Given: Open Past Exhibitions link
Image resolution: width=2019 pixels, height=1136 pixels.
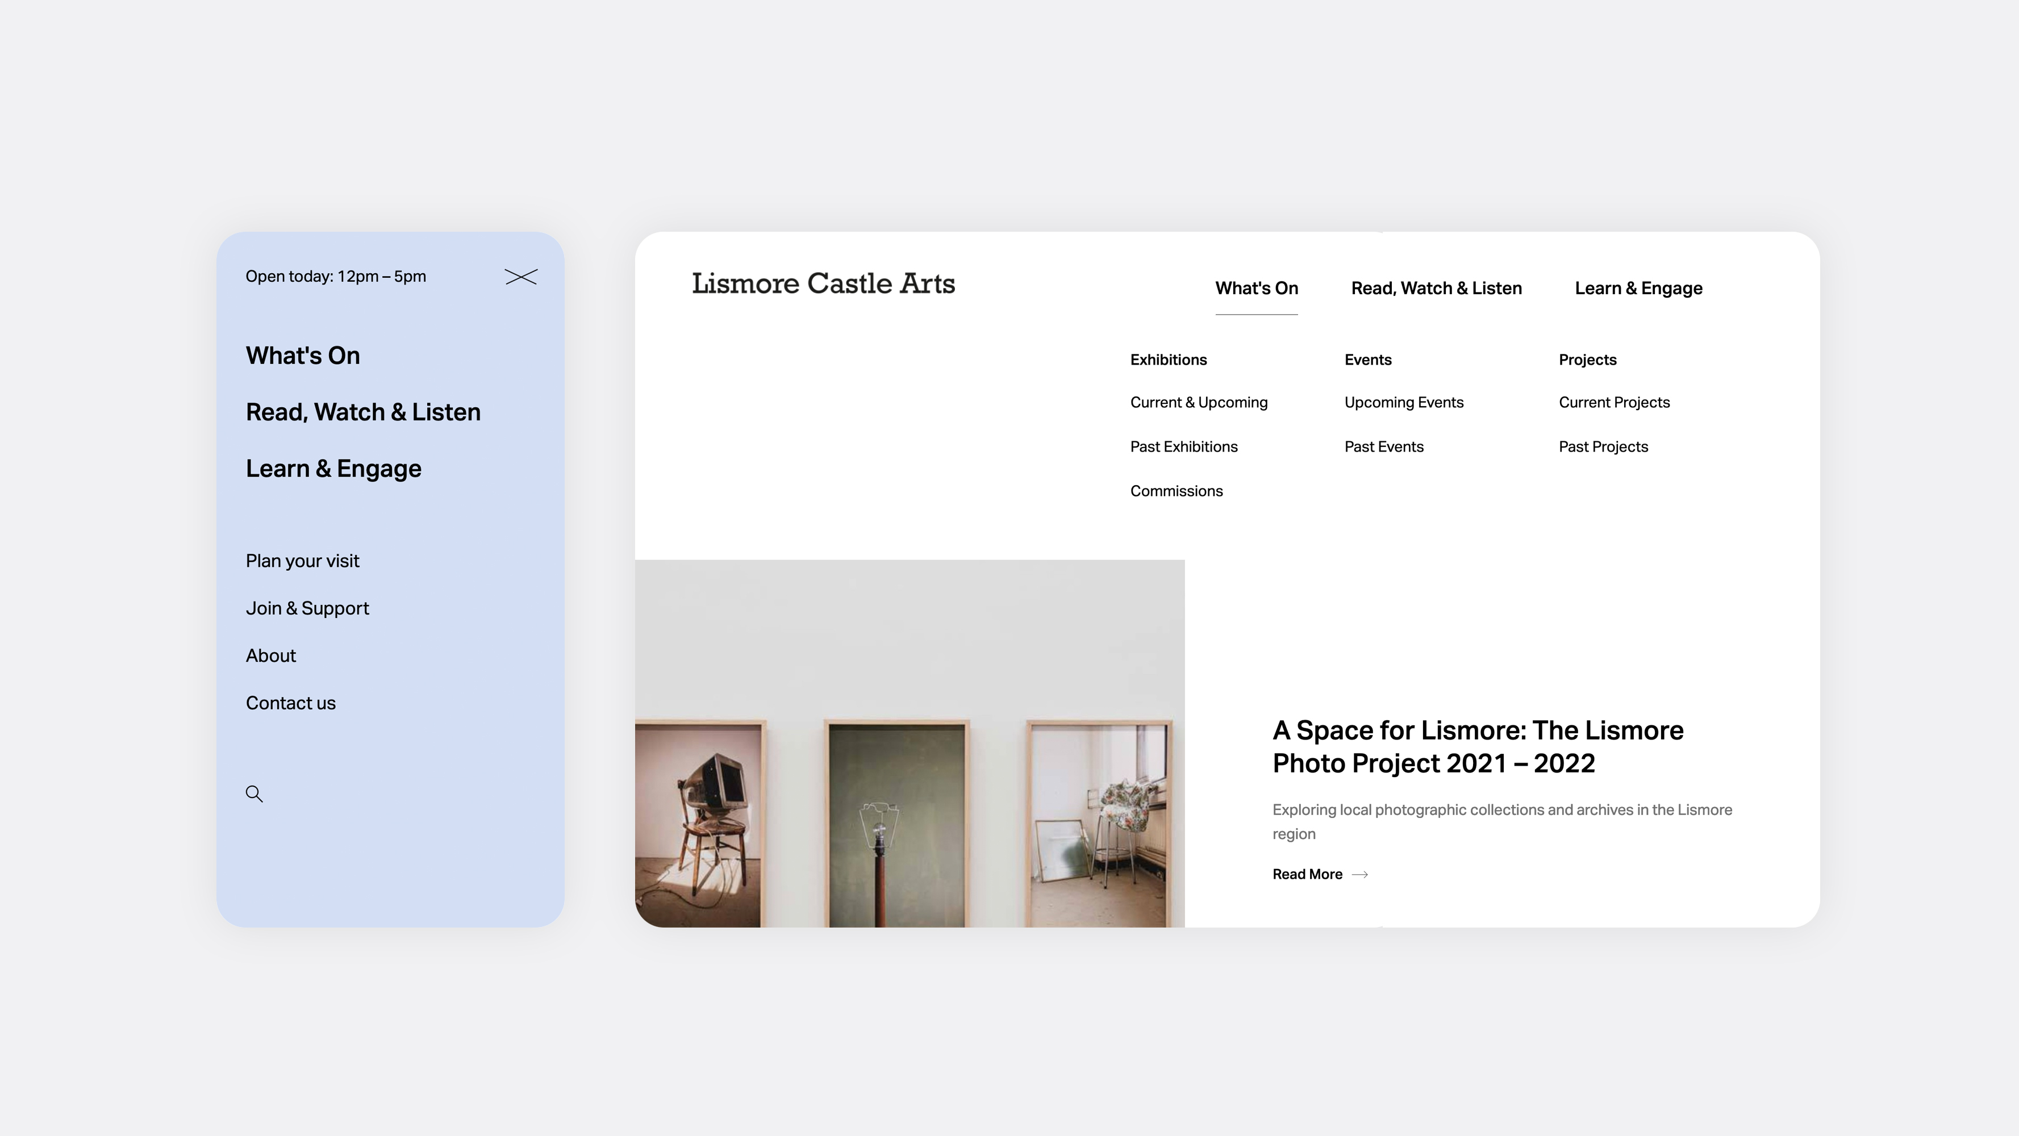Looking at the screenshot, I should pos(1183,446).
